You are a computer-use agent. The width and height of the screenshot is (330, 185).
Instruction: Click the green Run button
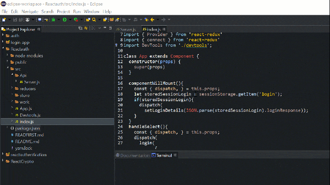pos(65,20)
